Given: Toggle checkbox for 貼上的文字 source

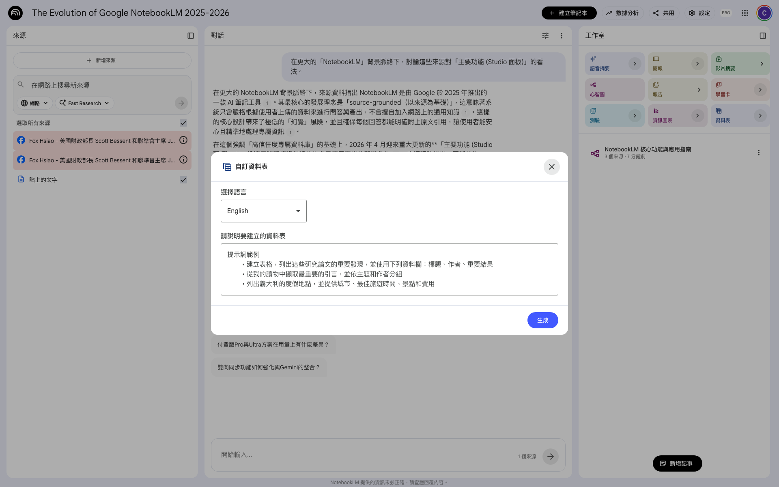Looking at the screenshot, I should (183, 180).
